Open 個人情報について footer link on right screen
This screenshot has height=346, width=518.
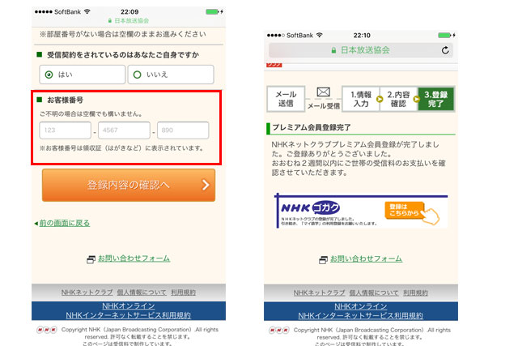[x=374, y=293]
